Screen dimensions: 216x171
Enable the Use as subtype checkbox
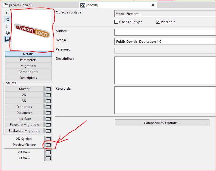[116, 22]
